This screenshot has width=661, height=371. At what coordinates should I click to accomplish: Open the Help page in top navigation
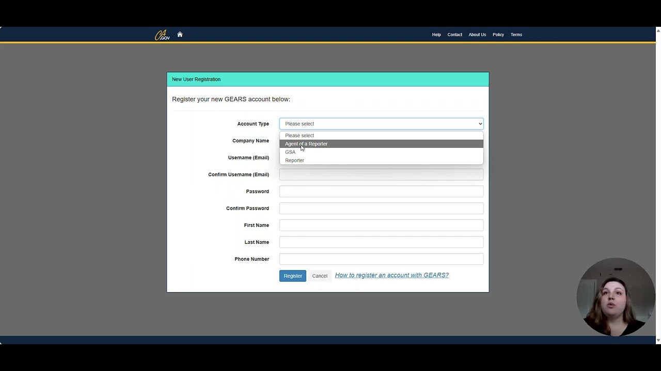436,35
